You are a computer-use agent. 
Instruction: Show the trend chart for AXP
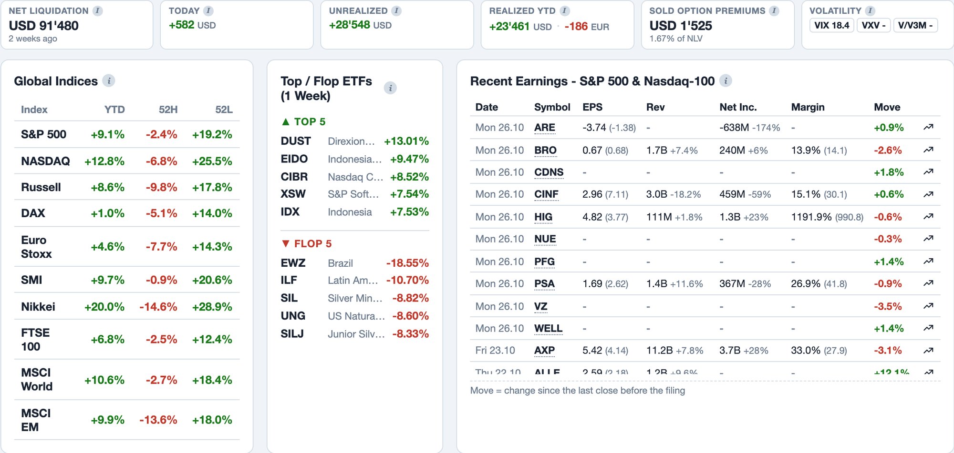tap(928, 351)
